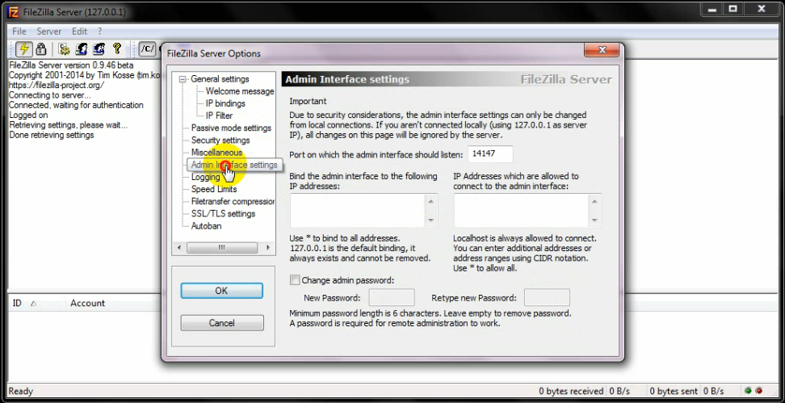785x403 pixels.
Task: Click the FileZilla logo in title bar
Action: [x=13, y=11]
